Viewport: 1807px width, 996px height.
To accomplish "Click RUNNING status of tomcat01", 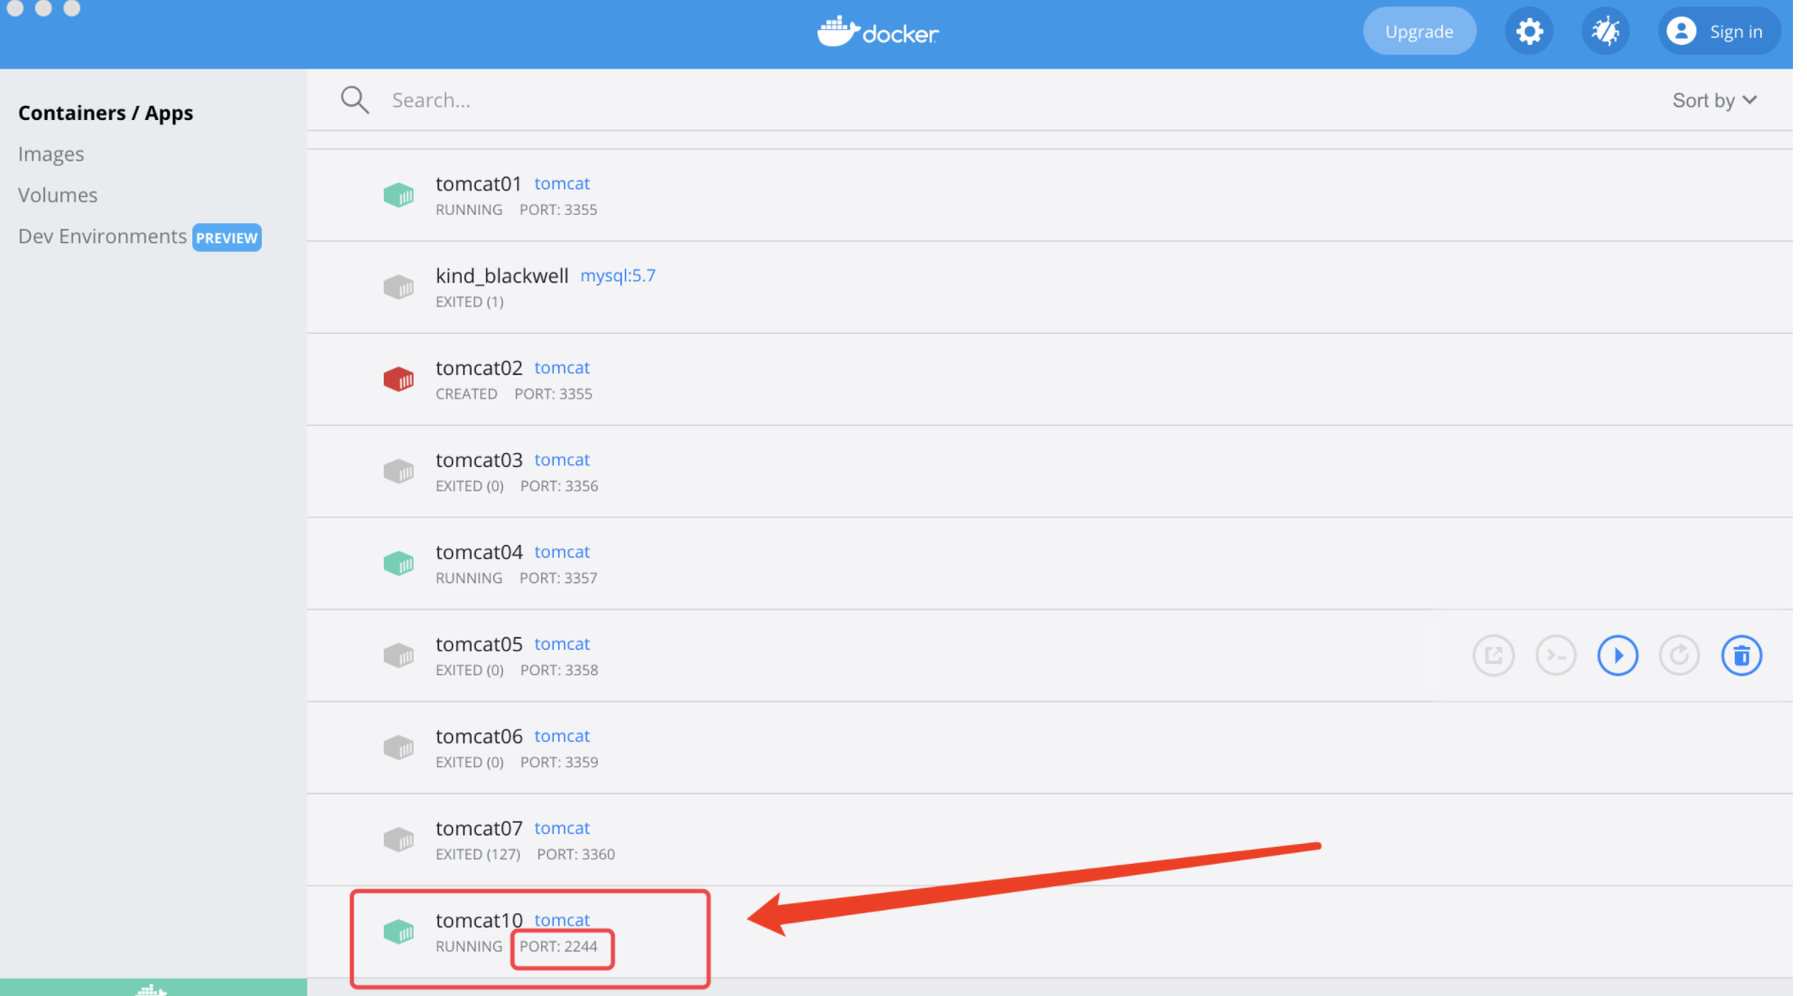I will 469,210.
